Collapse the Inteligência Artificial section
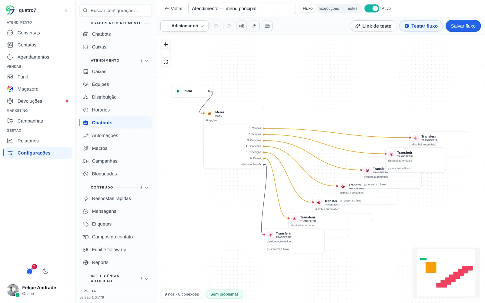 [x=147, y=279]
